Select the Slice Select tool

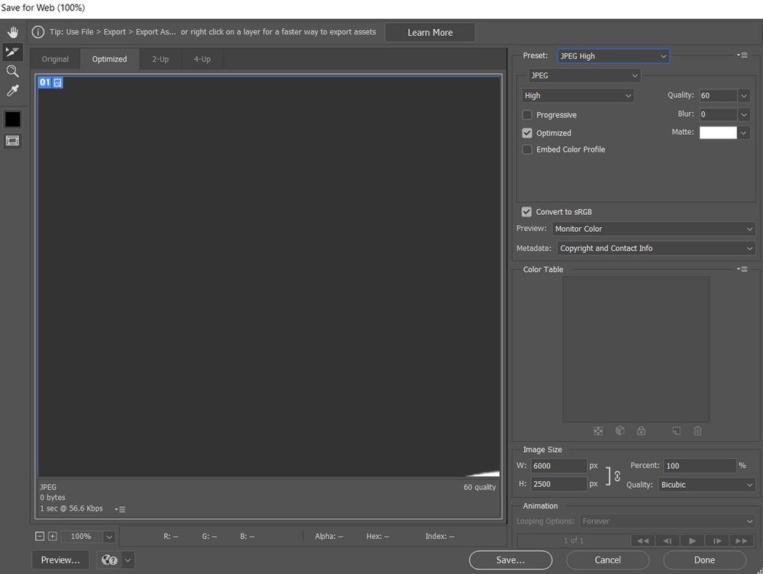(x=12, y=52)
